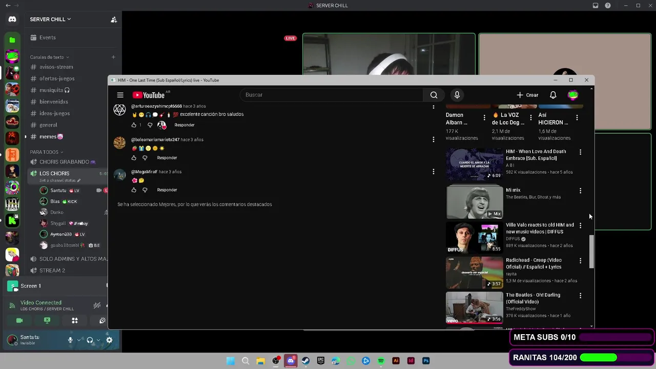Click the YouTube search magnifier button

(434, 95)
